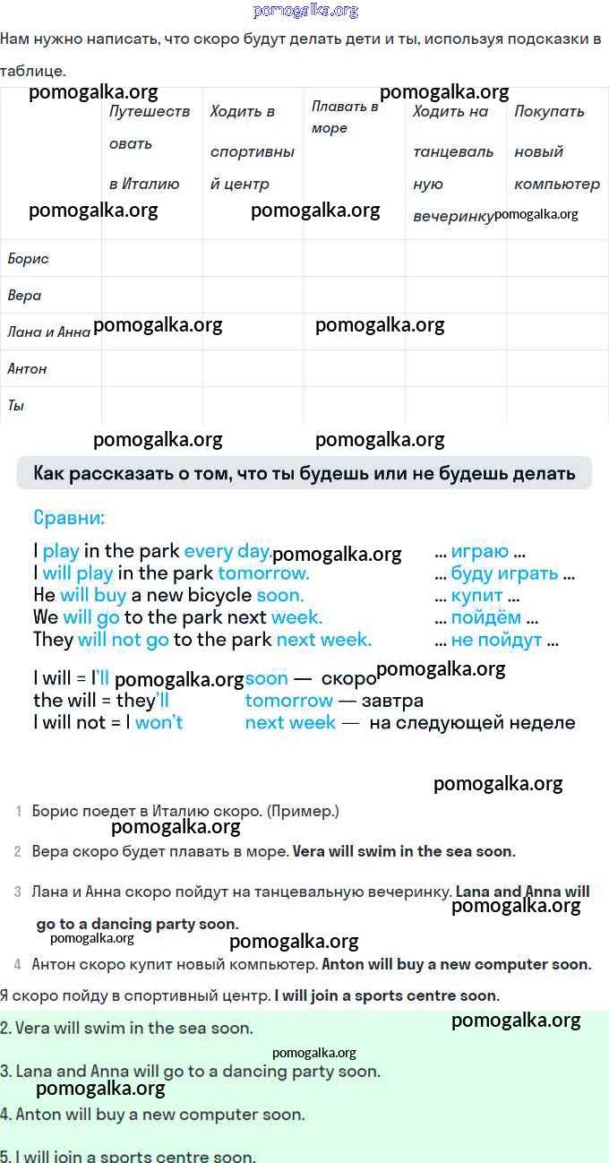
Task: Click the blue contraction "won't"
Action: 159,723
